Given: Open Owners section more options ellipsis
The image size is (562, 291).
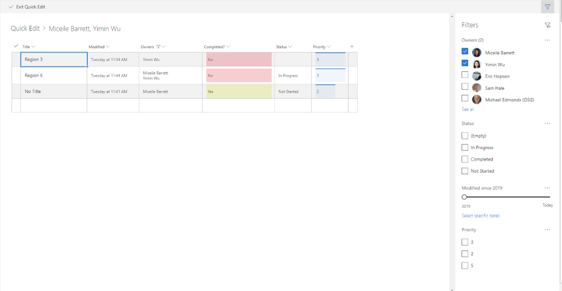Looking at the screenshot, I should coord(547,40).
